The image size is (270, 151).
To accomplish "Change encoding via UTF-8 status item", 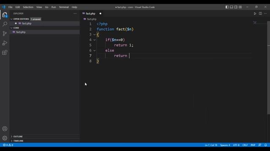I will coord(236,145).
